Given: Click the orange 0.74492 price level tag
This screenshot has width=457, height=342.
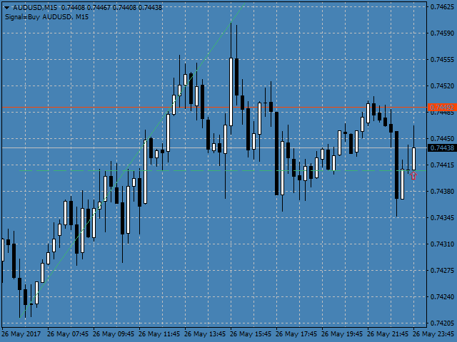Looking at the screenshot, I should pos(441,108).
